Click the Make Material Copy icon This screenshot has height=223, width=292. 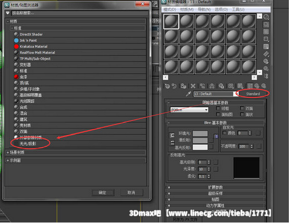(x=202, y=86)
